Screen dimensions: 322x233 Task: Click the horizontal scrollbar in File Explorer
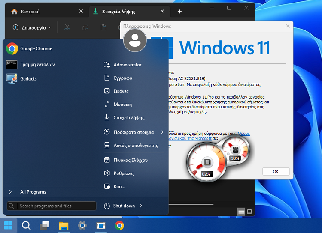coord(191,204)
